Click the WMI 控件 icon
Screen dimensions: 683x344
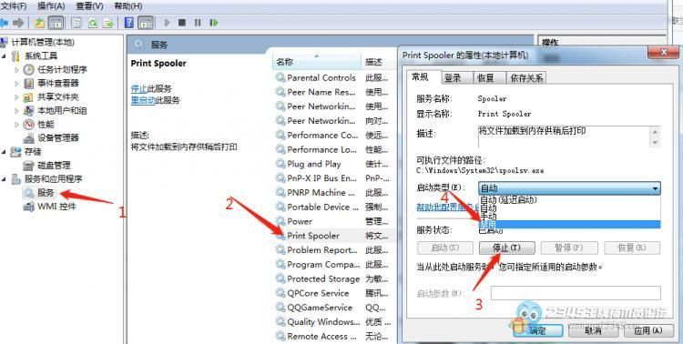click(29, 207)
